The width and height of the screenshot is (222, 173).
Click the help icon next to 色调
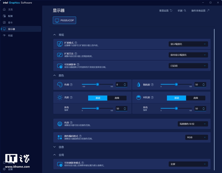(71, 85)
